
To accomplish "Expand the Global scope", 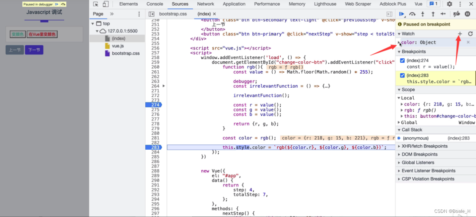I will [399, 122].
